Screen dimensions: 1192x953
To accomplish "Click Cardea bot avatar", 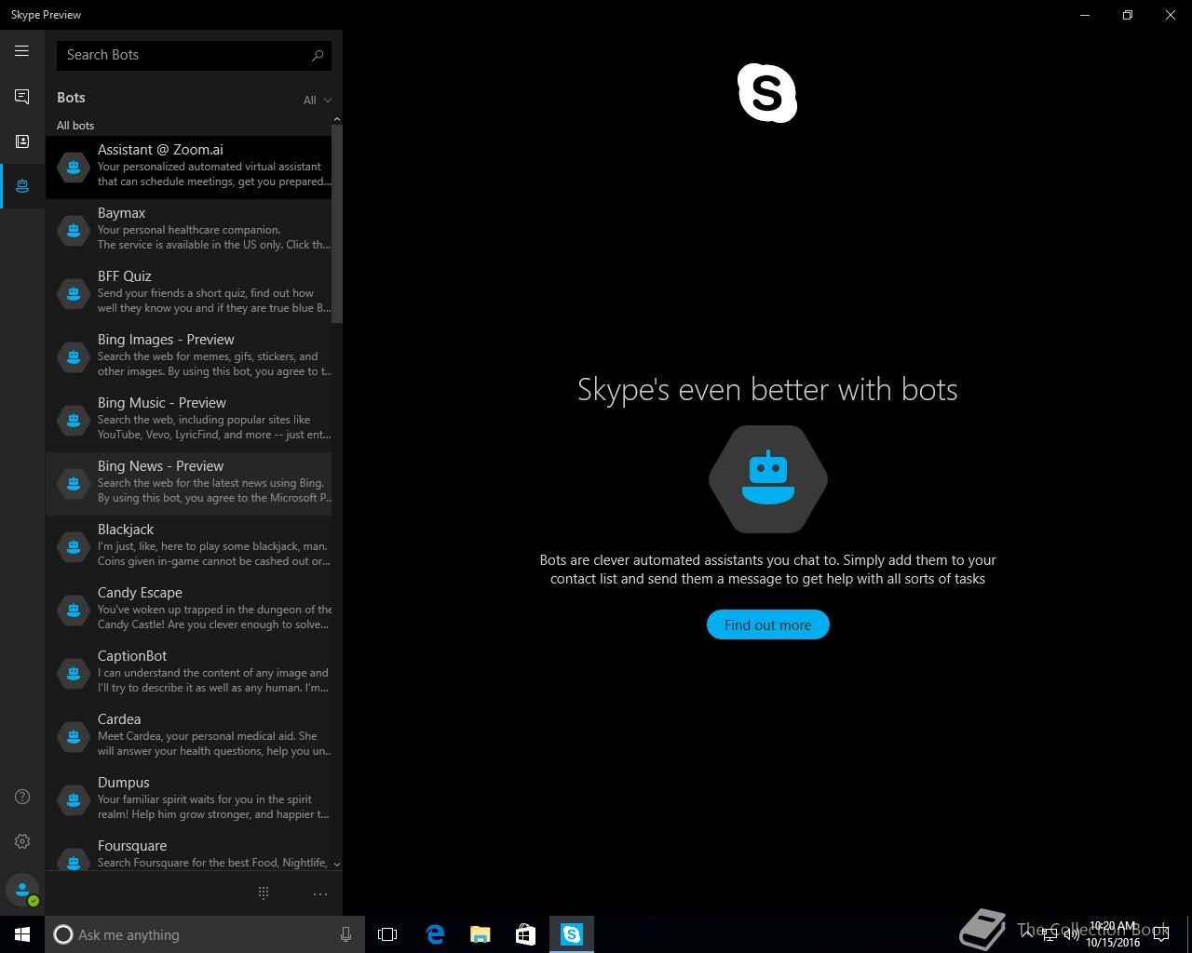I will [x=74, y=736].
